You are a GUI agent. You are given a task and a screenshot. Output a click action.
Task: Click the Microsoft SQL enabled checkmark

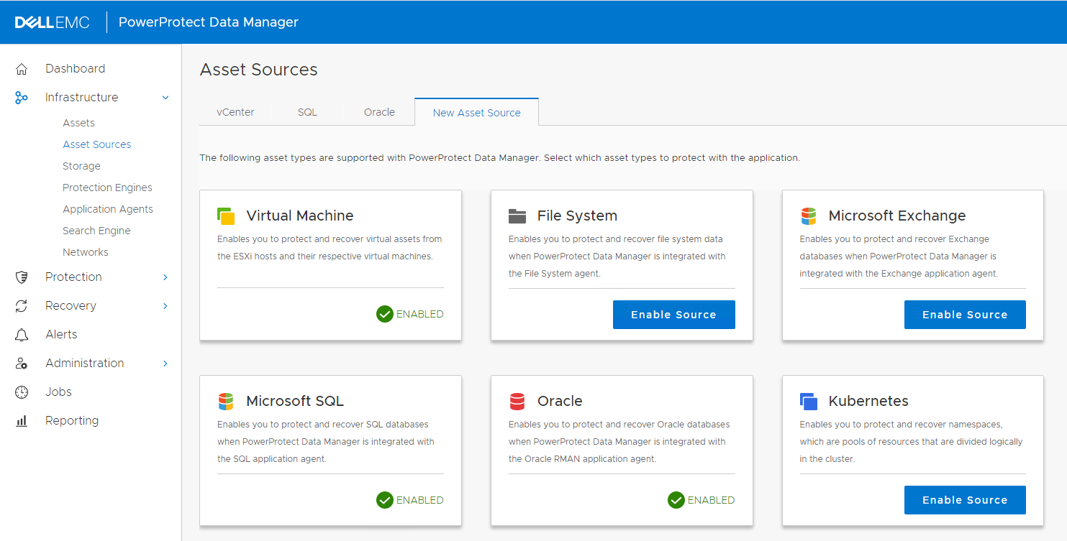(x=385, y=500)
